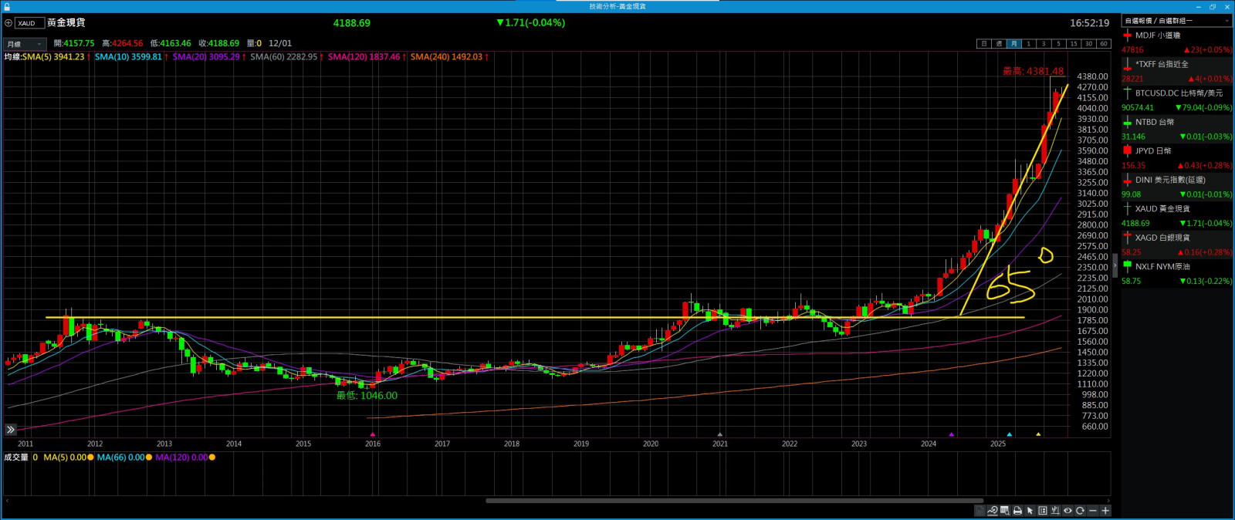Screen dimensions: 1235x520
Task: Select BTCUSD.DC 比特幣/美元 in the watchlist
Action: click(x=1176, y=93)
